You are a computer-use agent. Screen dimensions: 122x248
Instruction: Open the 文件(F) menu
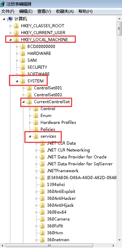point(8,11)
